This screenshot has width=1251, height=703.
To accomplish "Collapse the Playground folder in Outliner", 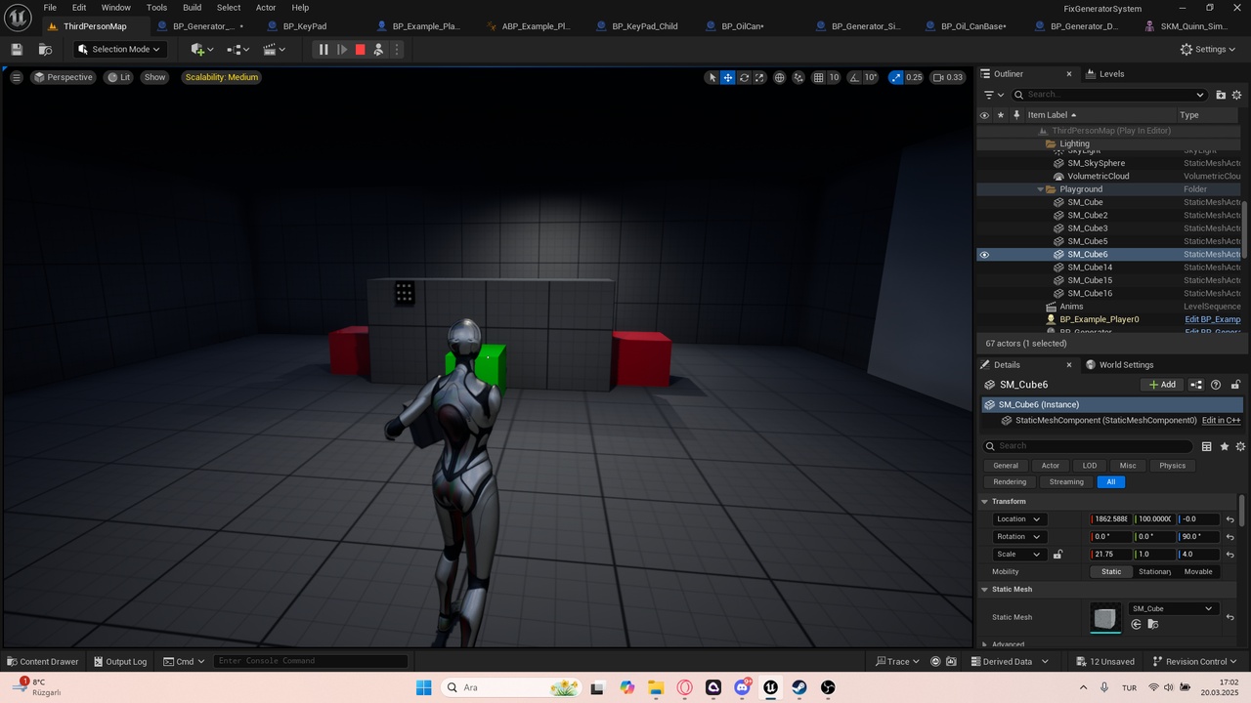I will tap(1040, 189).
